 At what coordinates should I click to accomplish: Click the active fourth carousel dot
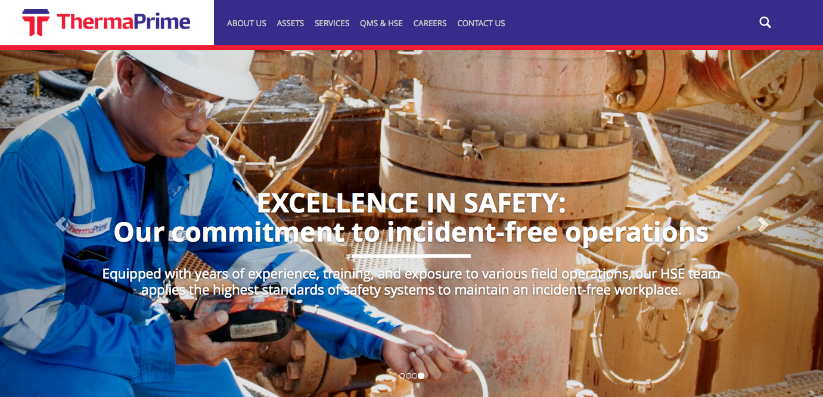(421, 376)
